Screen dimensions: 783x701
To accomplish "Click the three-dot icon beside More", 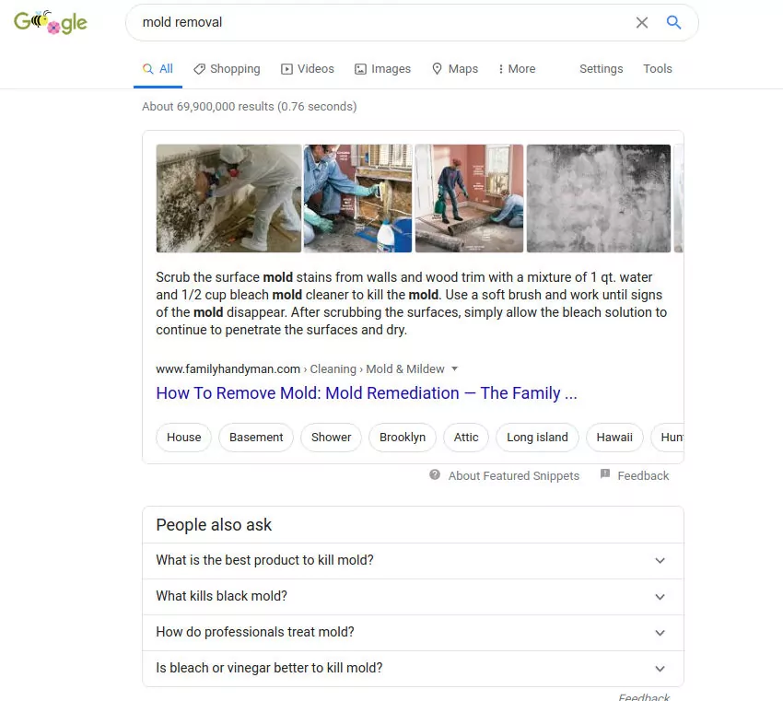I will (x=501, y=69).
